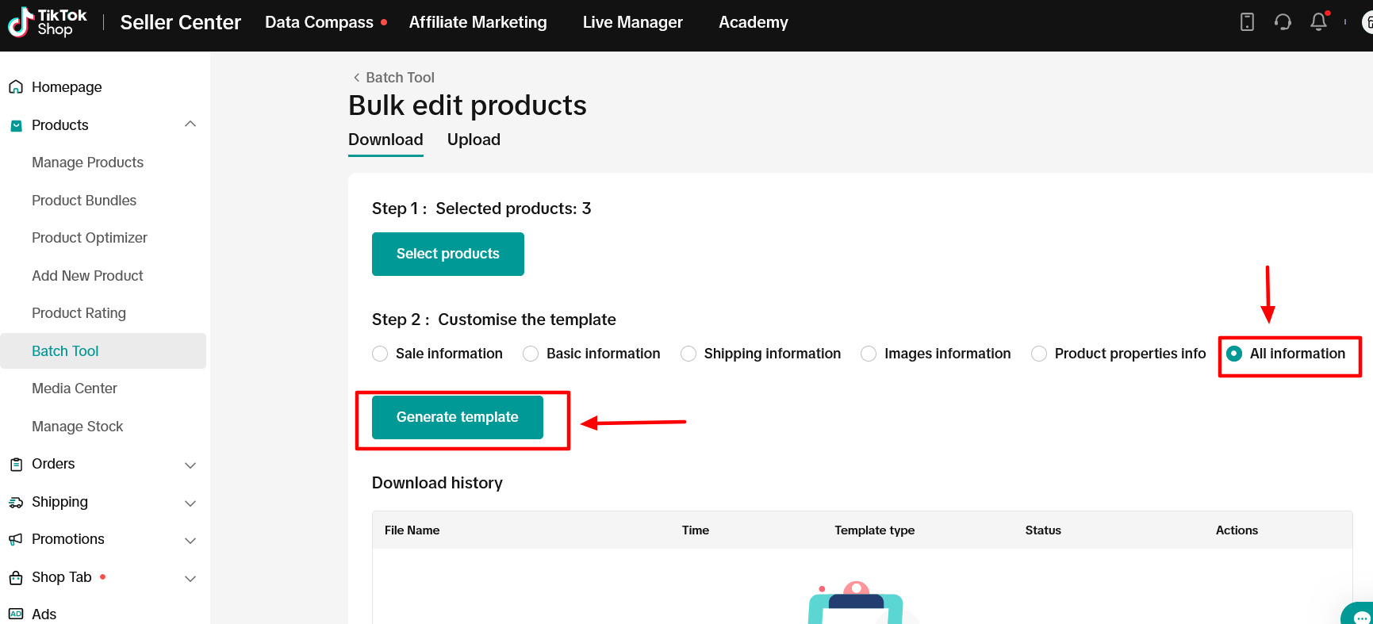Go back to Batch Tool breadcrumb

pos(393,78)
